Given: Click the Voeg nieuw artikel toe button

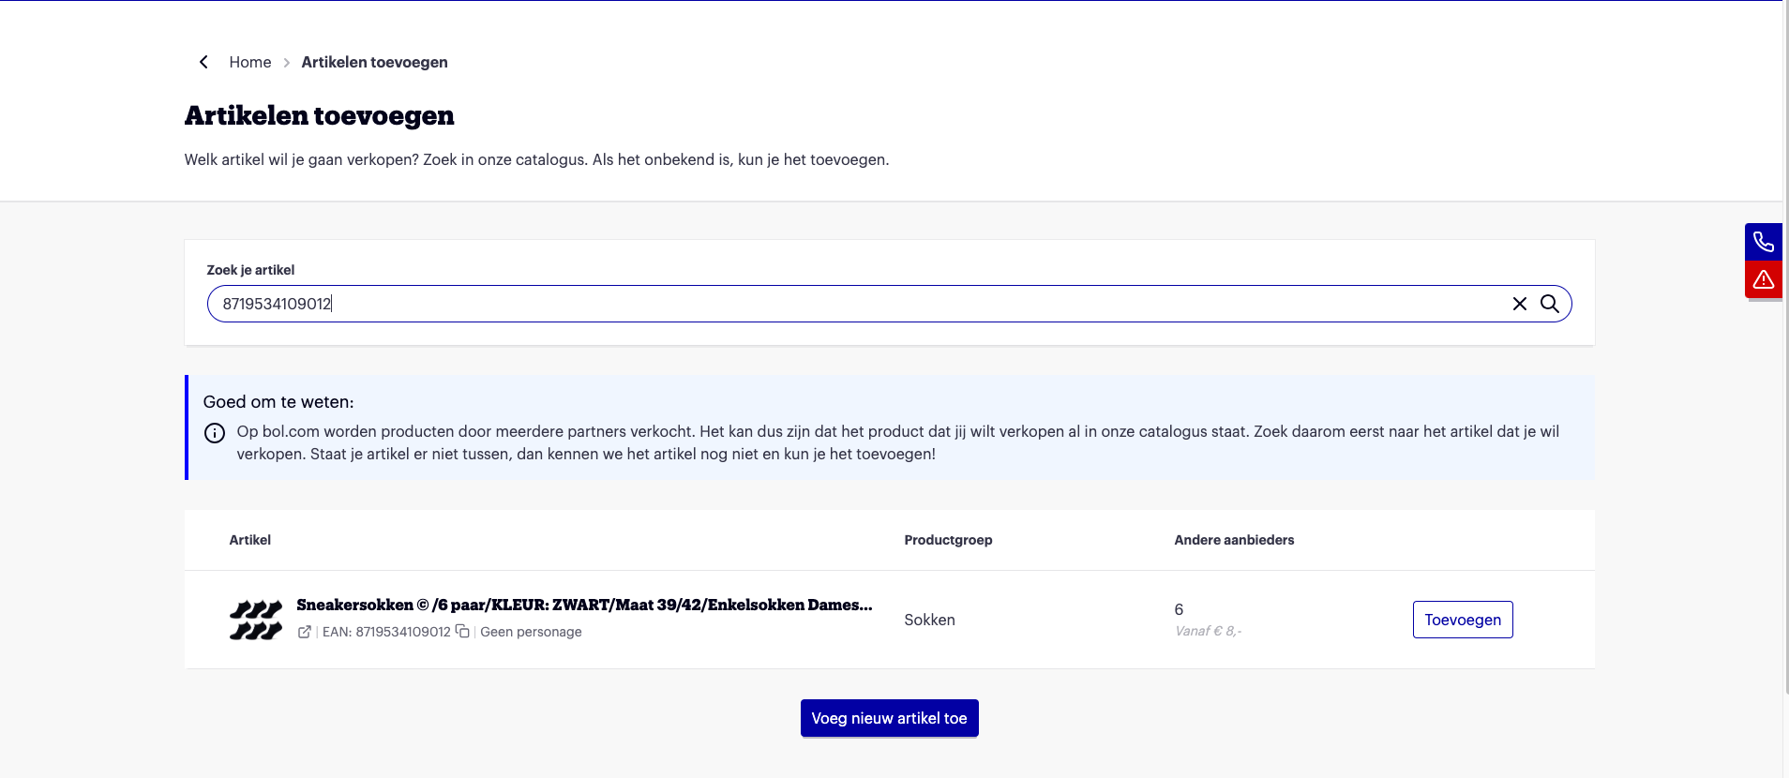Looking at the screenshot, I should click(889, 718).
